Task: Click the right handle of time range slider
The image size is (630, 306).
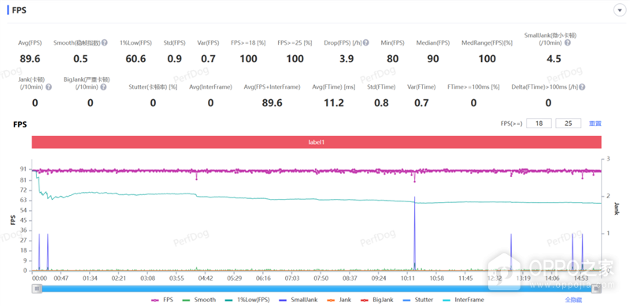Action: tap(597, 288)
